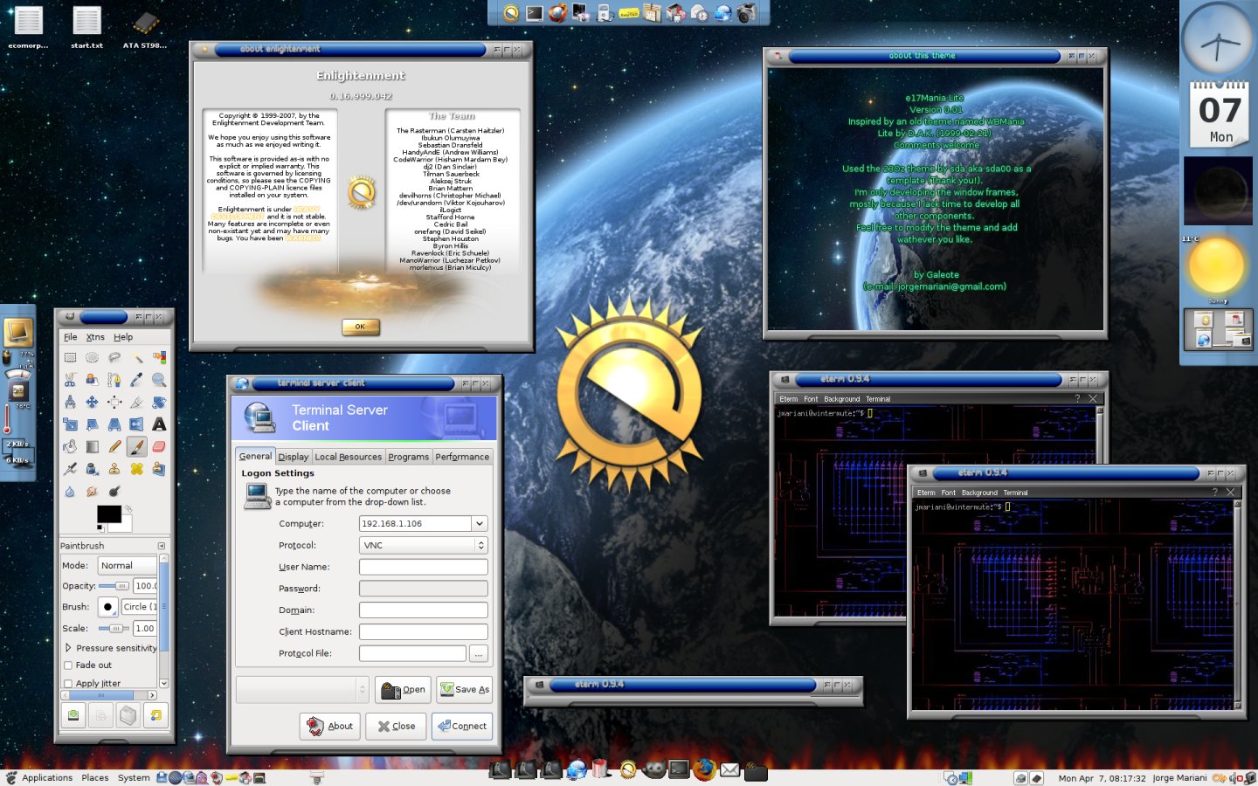Switch to the Performance tab
Screen dimensions: 1258x786
[x=462, y=457]
